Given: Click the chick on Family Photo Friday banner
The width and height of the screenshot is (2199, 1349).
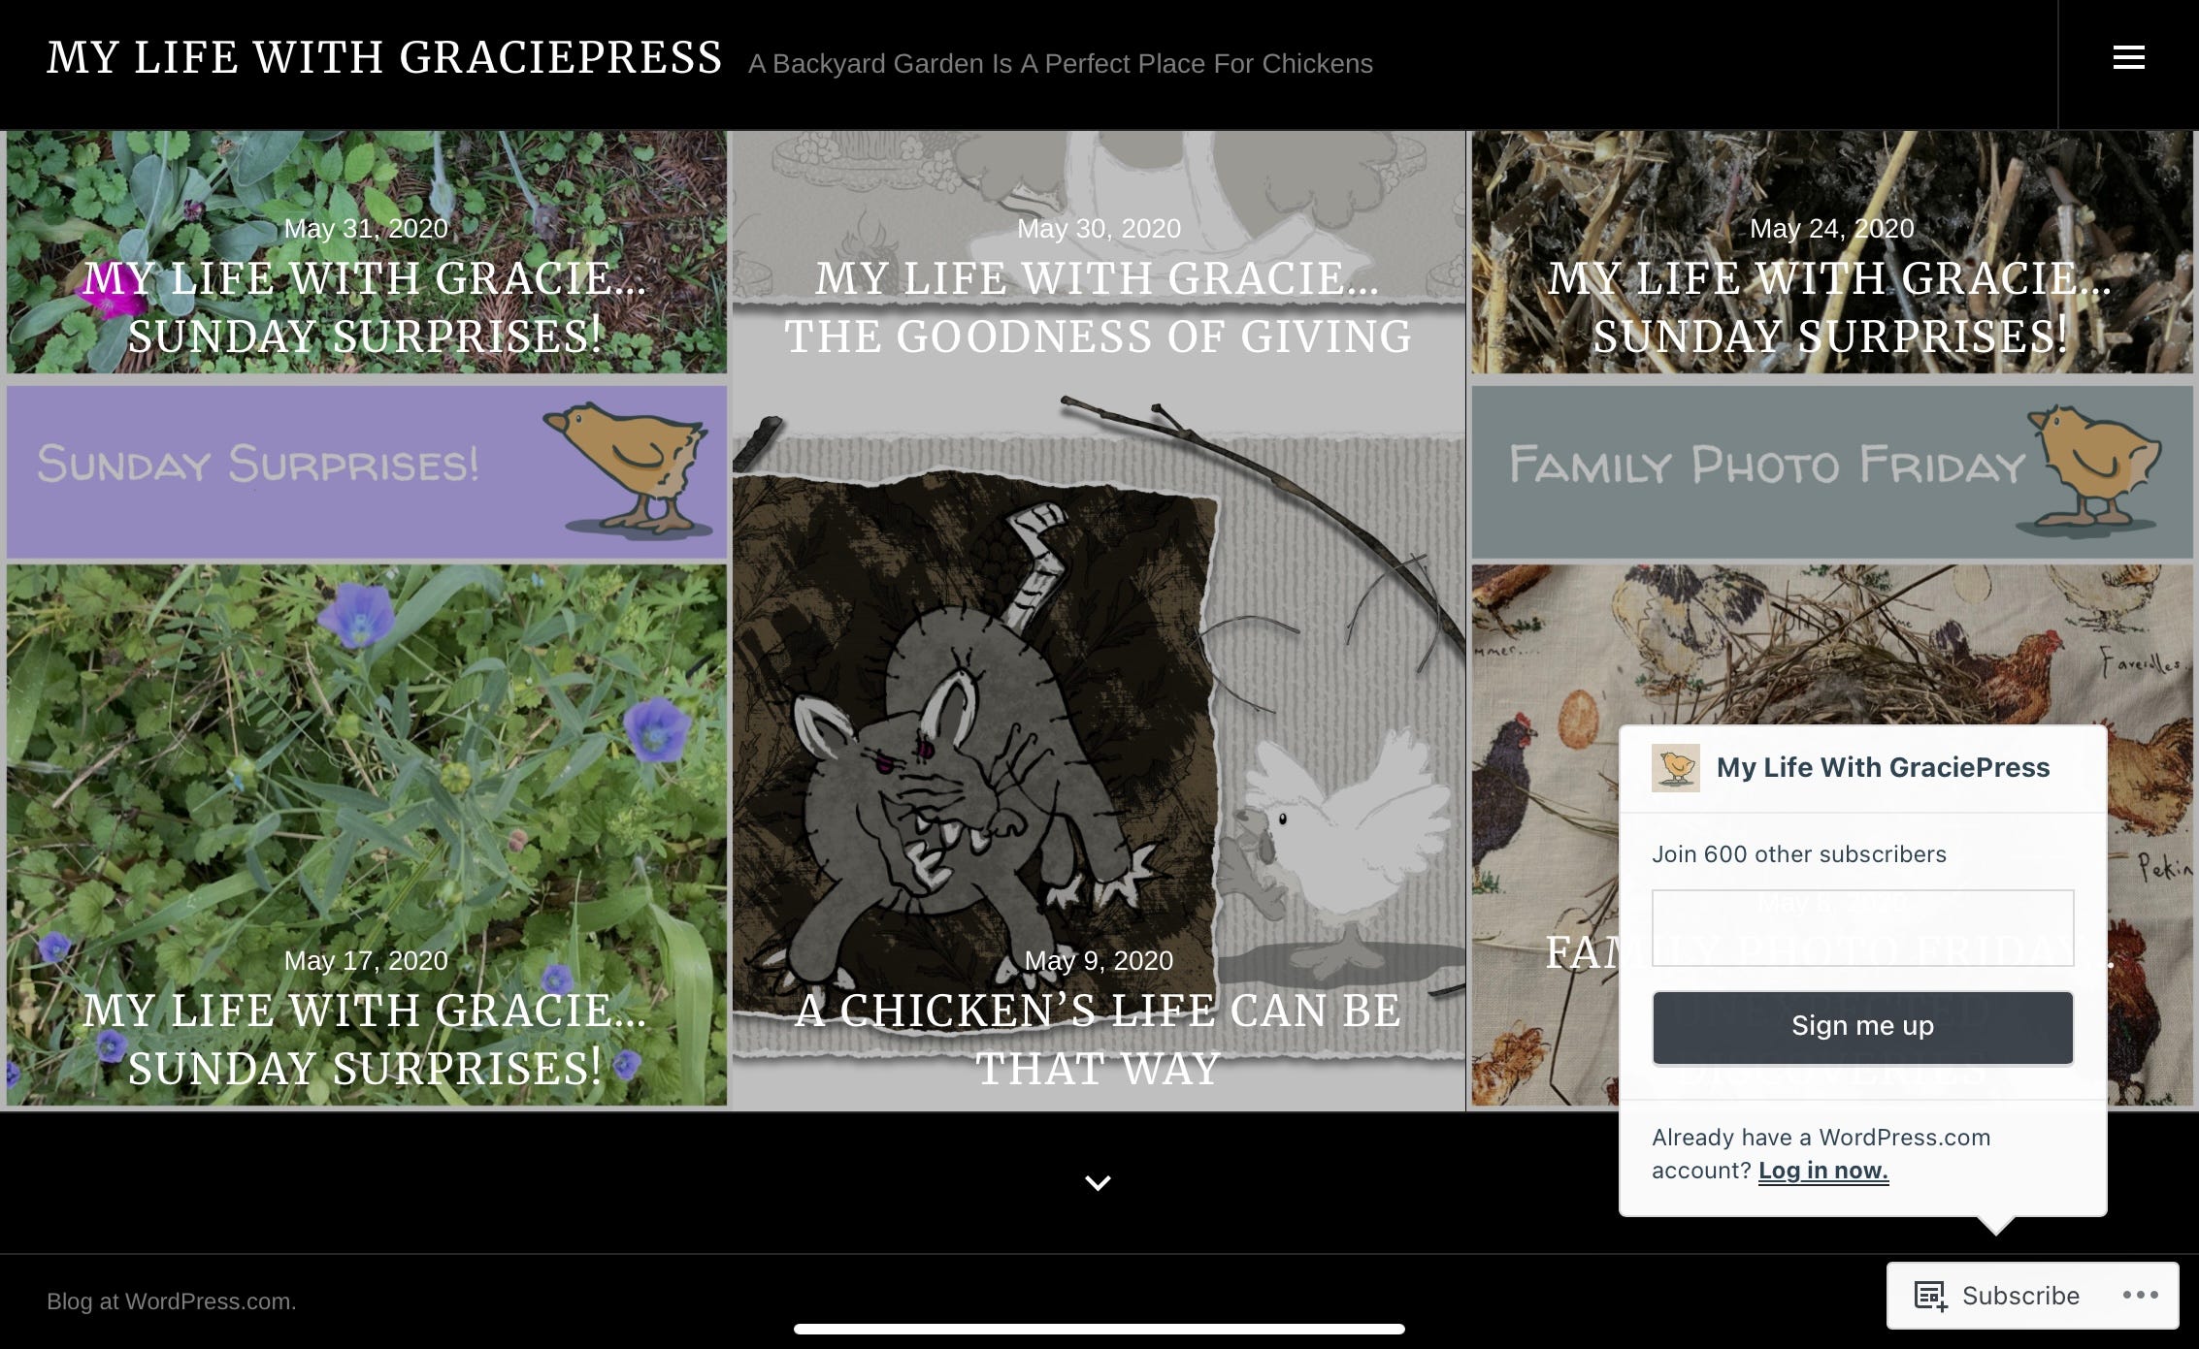Looking at the screenshot, I should coord(2091,468).
